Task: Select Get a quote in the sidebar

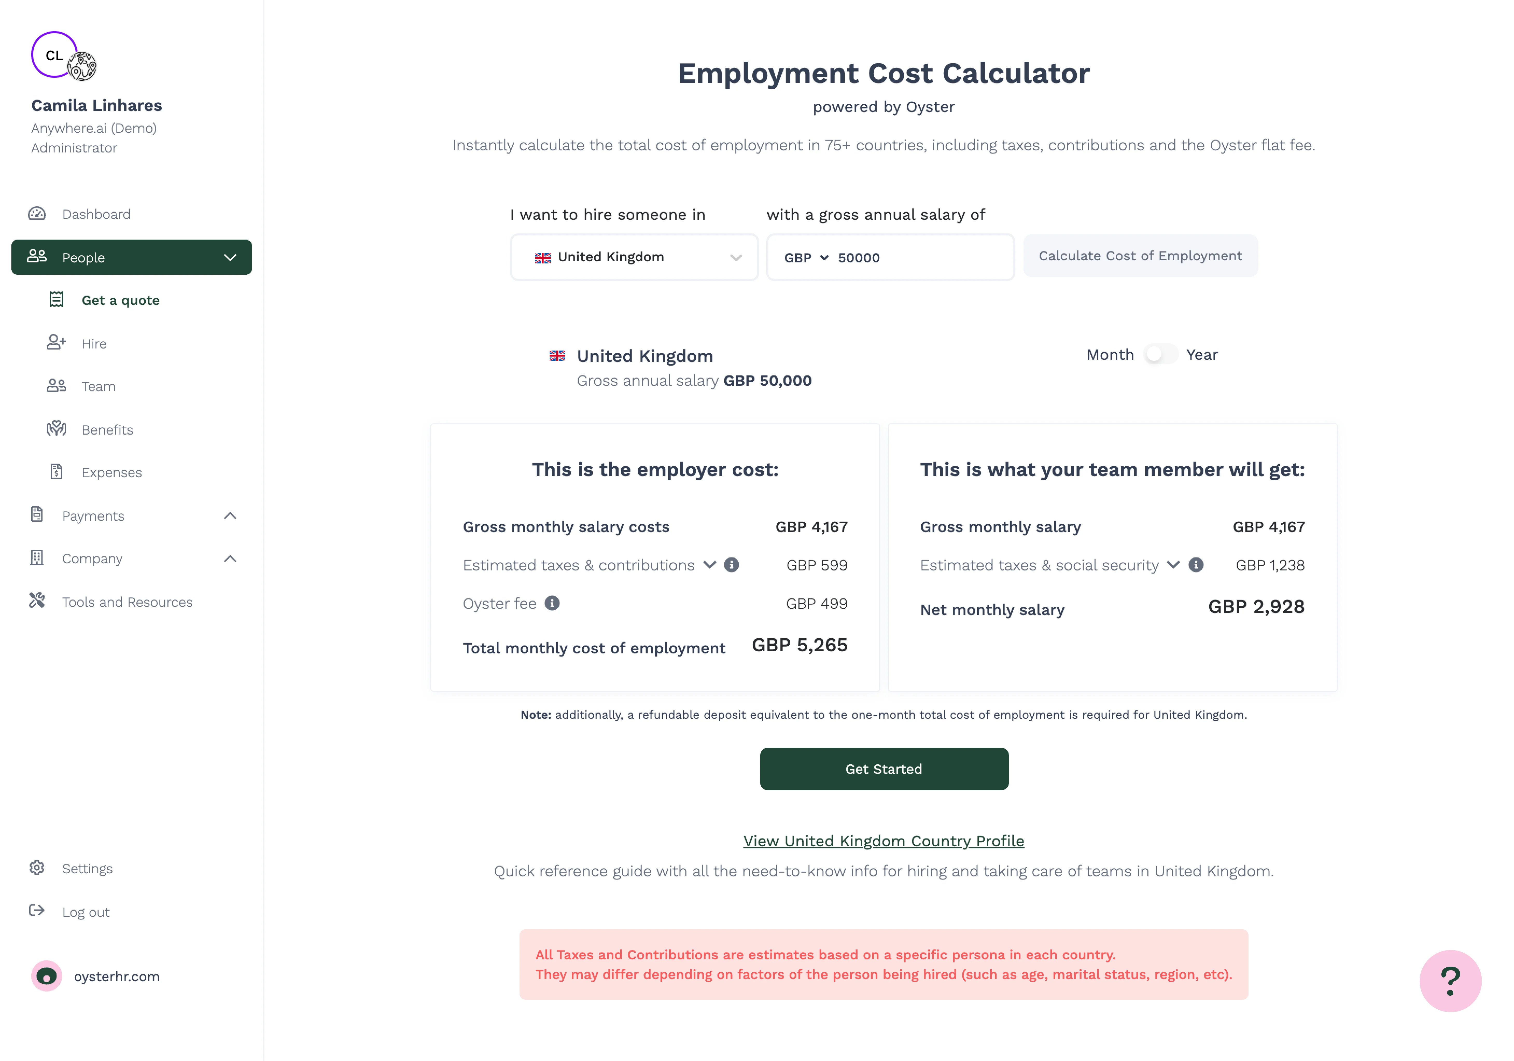Action: [120, 300]
